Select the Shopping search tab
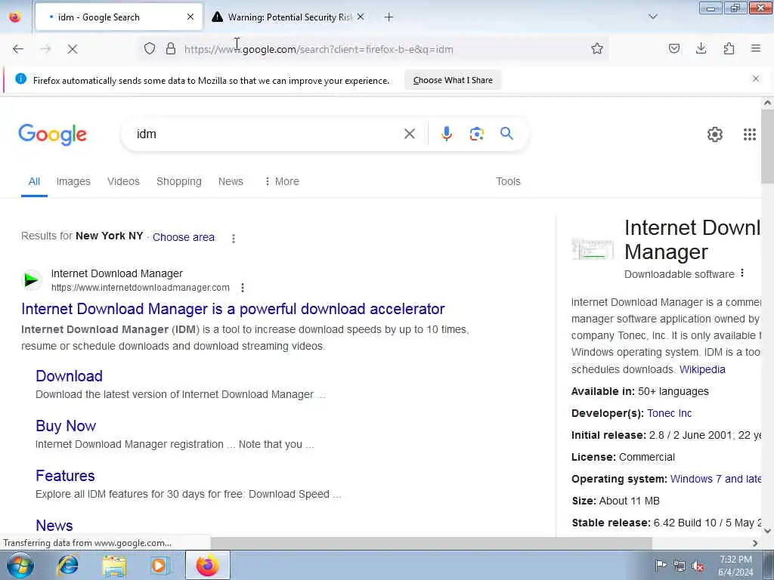The width and height of the screenshot is (774, 580). click(178, 181)
